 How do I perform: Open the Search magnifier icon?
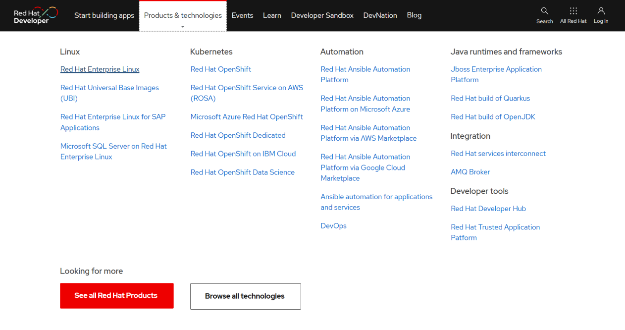544,11
